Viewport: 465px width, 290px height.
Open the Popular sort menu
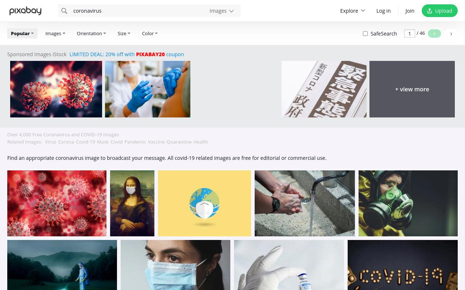coord(22,33)
